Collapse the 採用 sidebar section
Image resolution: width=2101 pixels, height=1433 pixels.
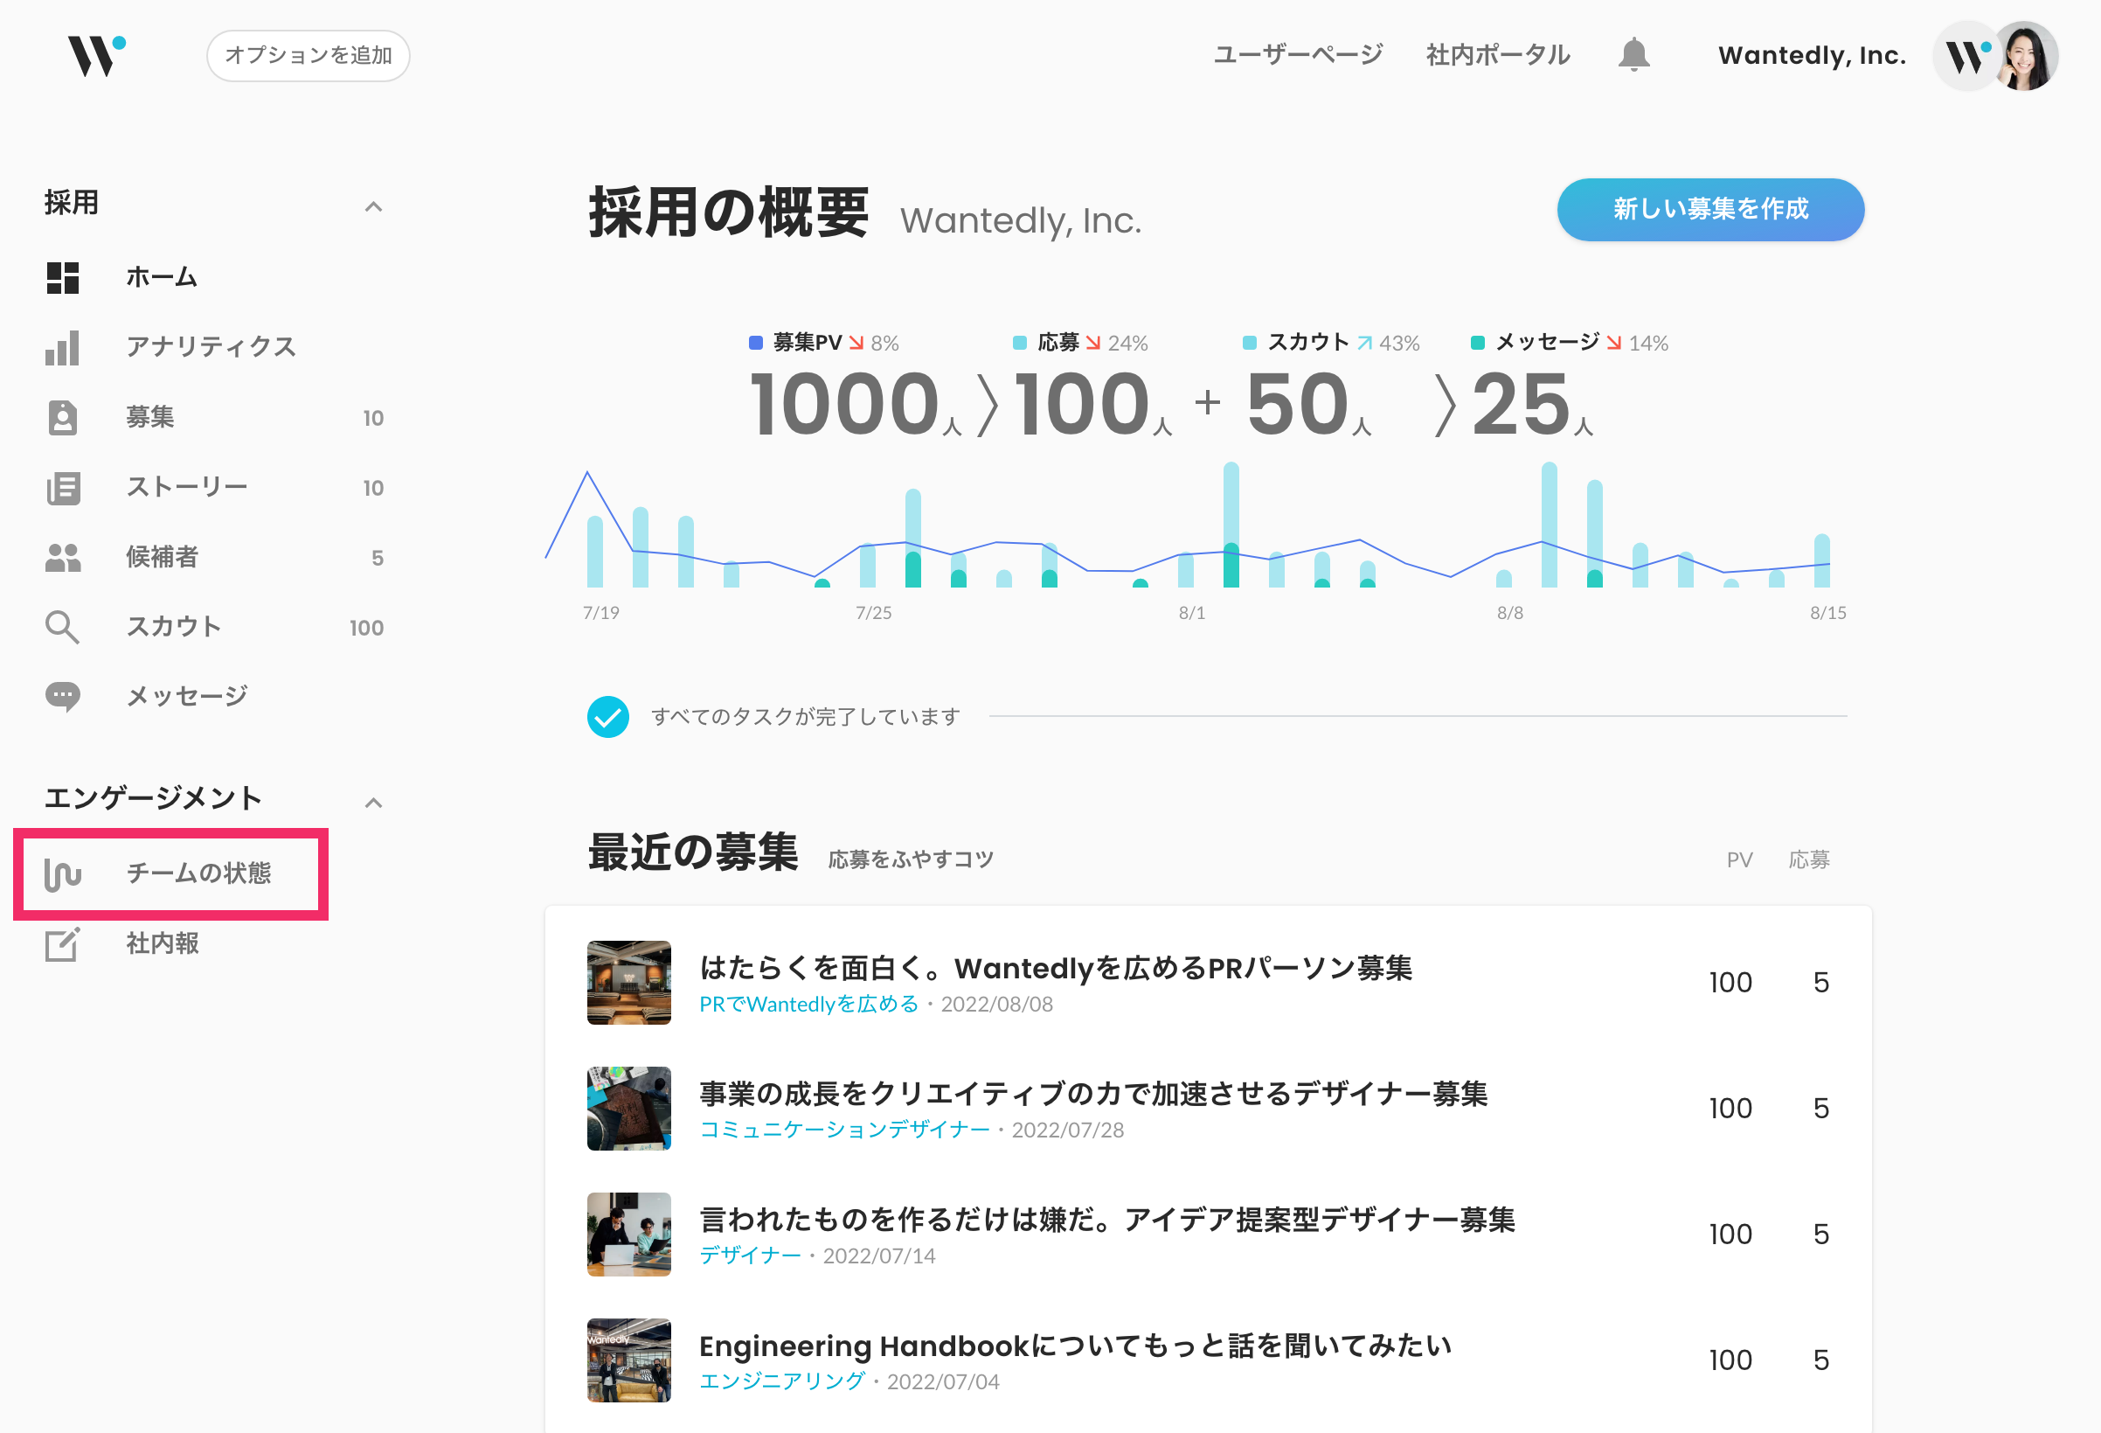373,207
